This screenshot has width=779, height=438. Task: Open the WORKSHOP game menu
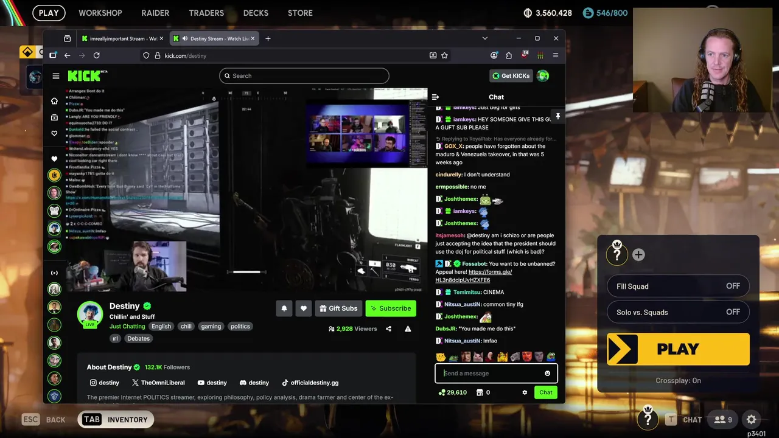100,13
